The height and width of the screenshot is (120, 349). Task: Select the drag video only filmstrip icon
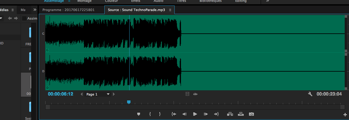click(187, 94)
